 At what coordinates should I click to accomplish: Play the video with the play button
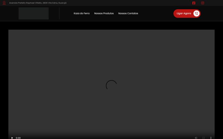click(x=12, y=138)
